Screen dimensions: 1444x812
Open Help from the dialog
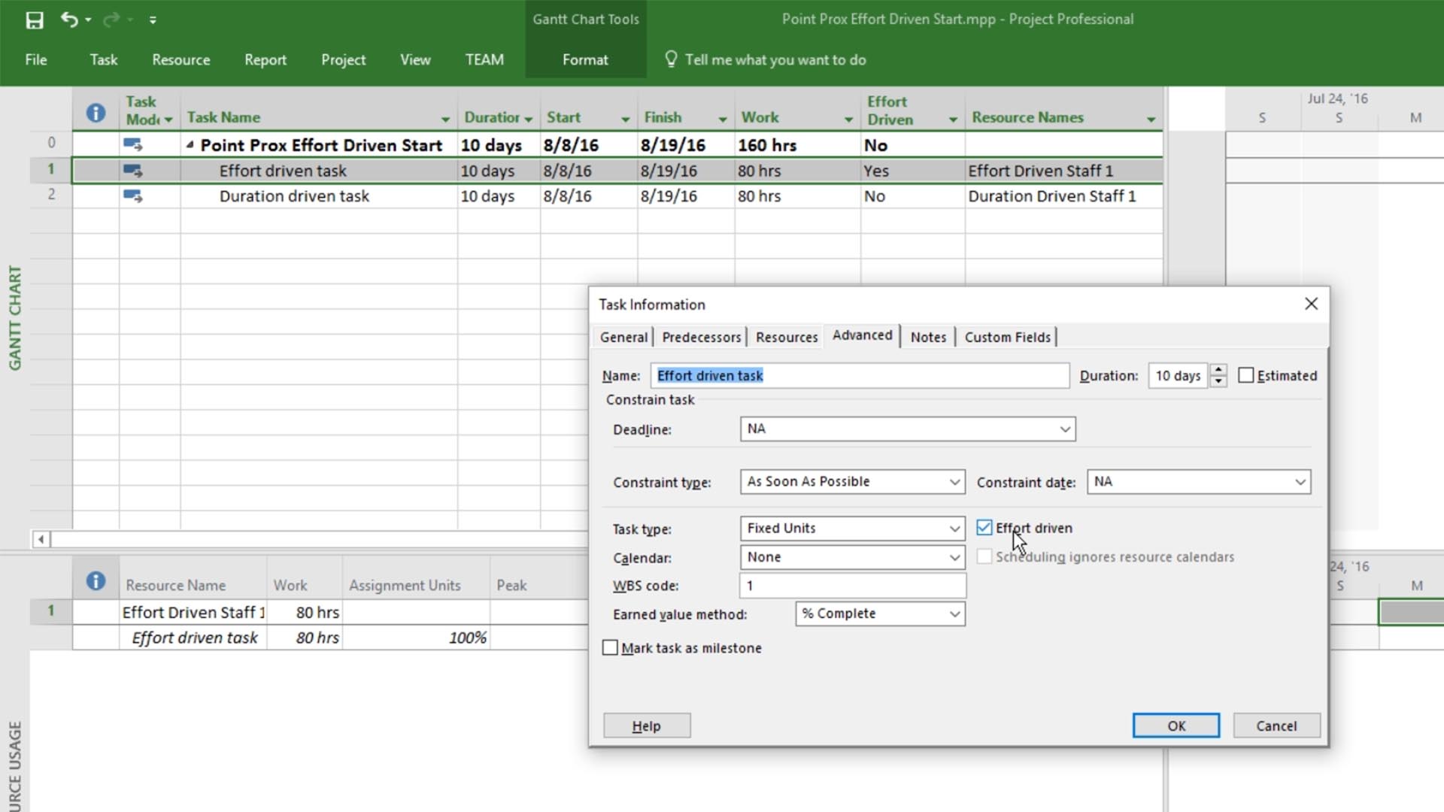point(646,725)
